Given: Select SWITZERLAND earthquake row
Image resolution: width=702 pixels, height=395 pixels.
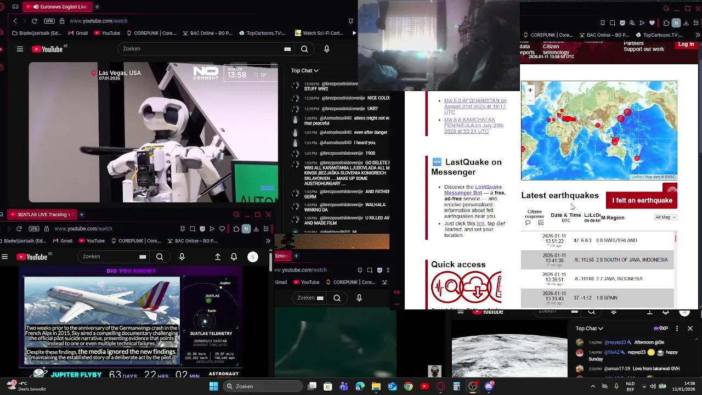Looking at the screenshot, I should [597, 240].
